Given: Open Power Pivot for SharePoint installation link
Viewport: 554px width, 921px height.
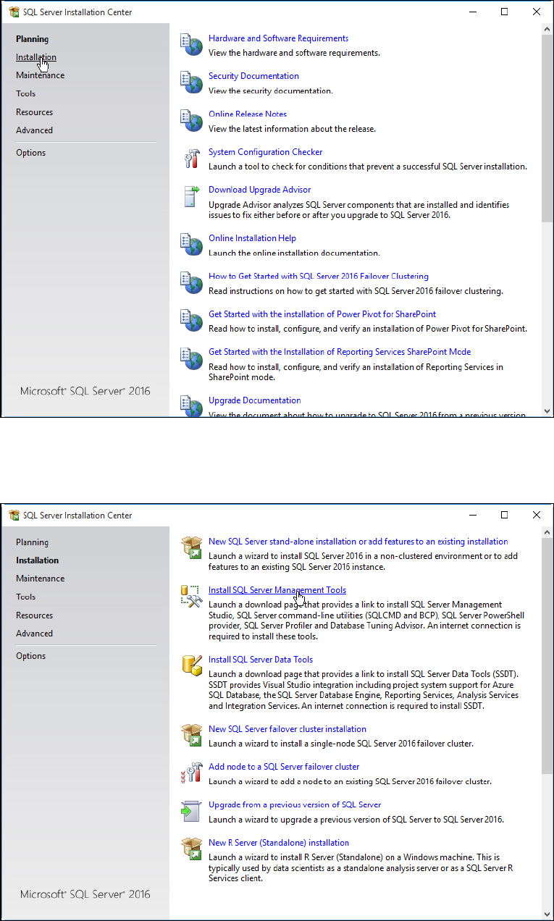Looking at the screenshot, I should pyautogui.click(x=322, y=314).
